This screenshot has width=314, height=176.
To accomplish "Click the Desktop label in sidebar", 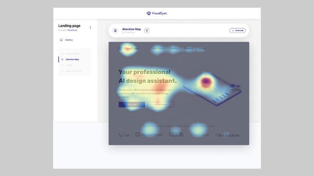I will coord(69,40).
